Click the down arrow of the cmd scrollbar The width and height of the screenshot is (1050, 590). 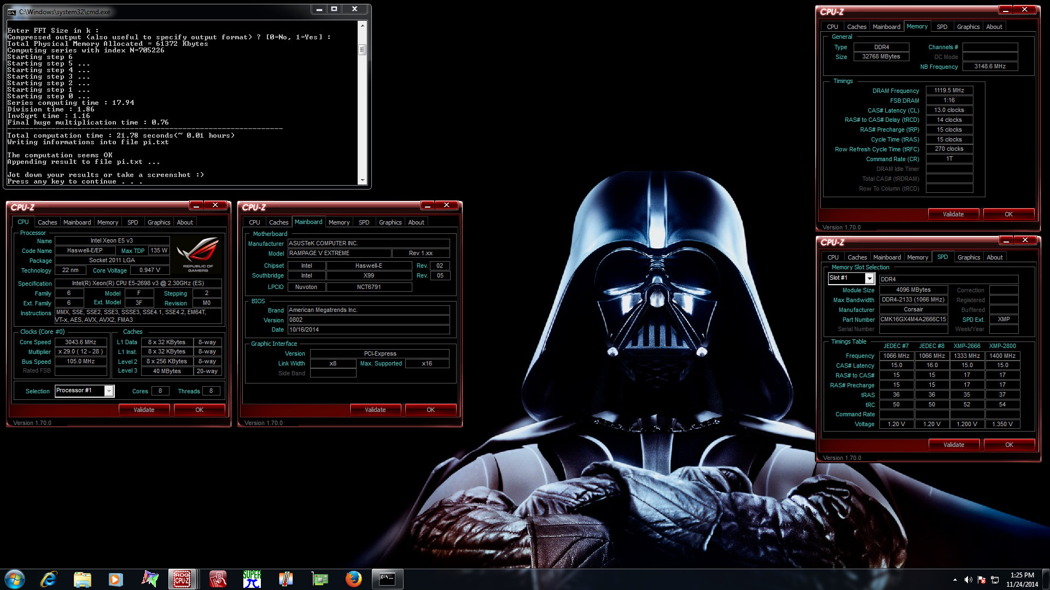click(362, 180)
